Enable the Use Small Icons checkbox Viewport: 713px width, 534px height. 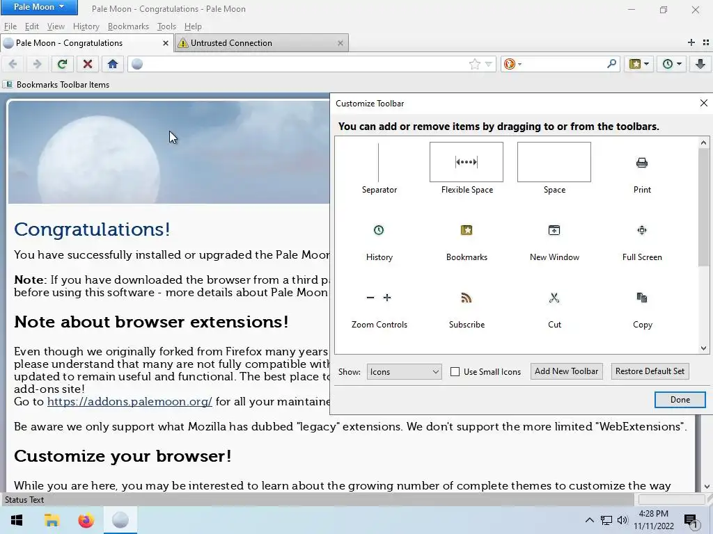click(x=455, y=372)
